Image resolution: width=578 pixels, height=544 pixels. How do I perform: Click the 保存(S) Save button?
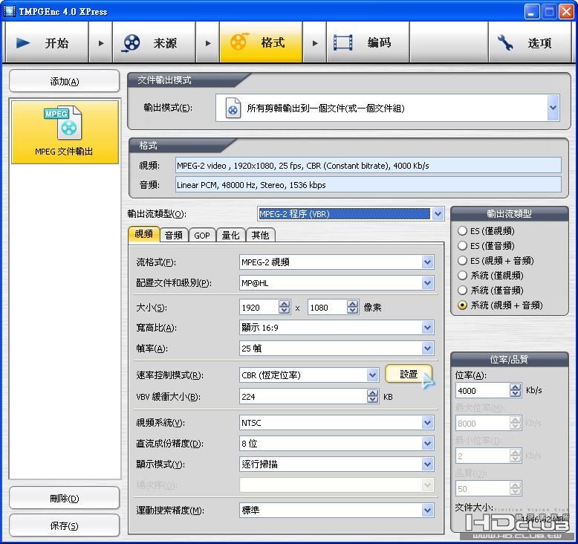[64, 525]
